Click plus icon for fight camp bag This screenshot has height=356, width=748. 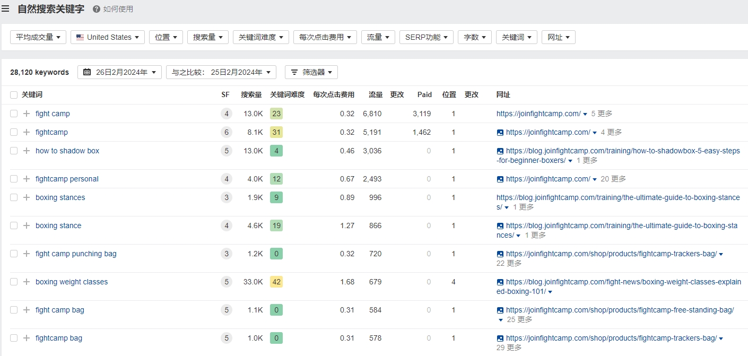27,310
